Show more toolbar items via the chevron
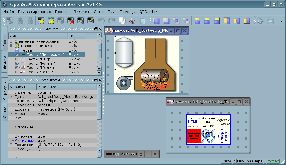Viewport: 286px width, 165px height. [x=282, y=21]
